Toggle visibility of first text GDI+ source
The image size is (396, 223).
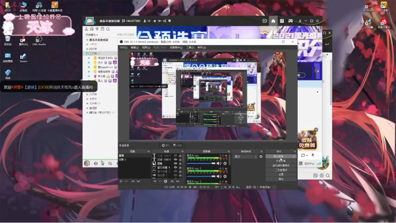click(176, 156)
